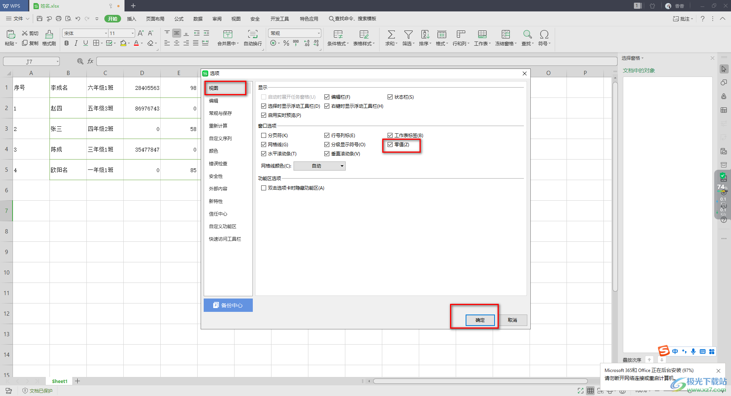The height and width of the screenshot is (396, 731).
Task: Add a new sheet with plus button
Action: pyautogui.click(x=77, y=381)
